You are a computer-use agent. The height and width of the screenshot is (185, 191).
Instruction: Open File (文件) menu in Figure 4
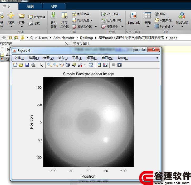click(x=19, y=58)
